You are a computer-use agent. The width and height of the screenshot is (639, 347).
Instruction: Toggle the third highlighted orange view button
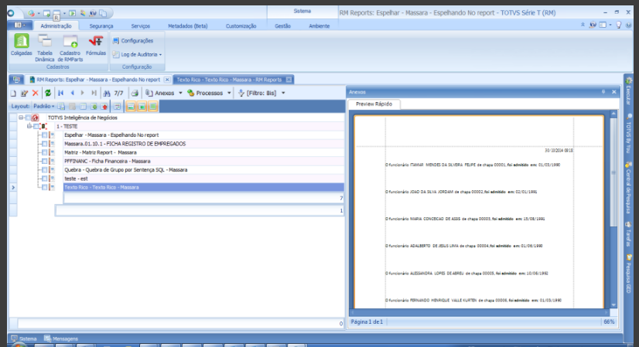point(153,107)
